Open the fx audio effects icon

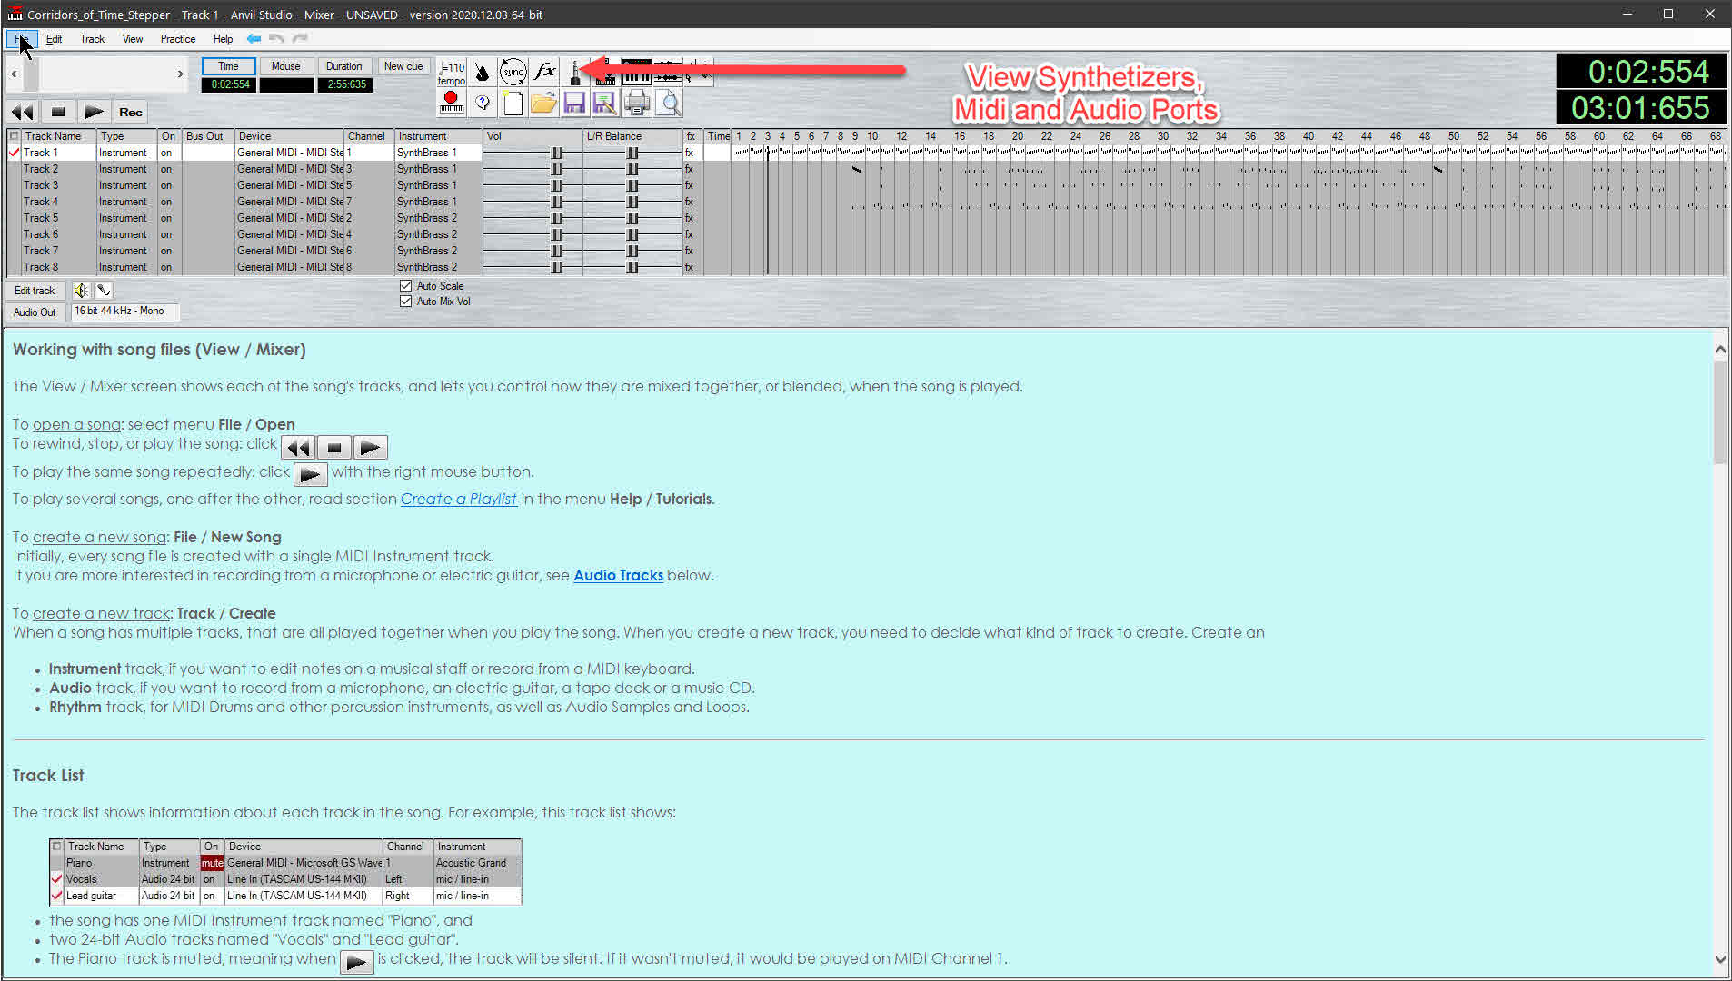(x=545, y=72)
